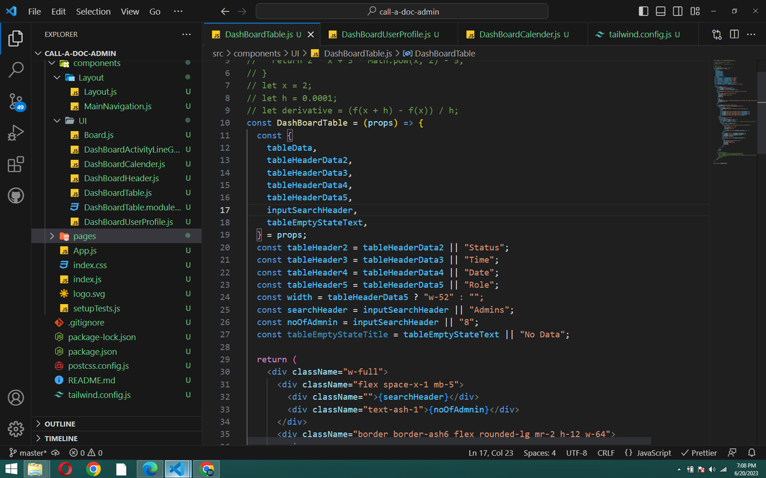Go back with the left arrow
The height and width of the screenshot is (478, 766).
pos(225,11)
